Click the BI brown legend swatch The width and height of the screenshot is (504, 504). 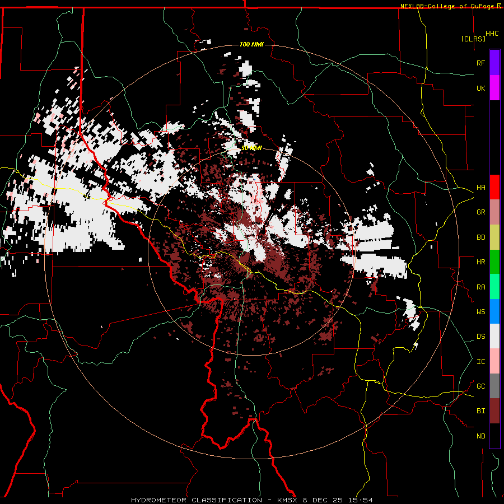pos(494,411)
